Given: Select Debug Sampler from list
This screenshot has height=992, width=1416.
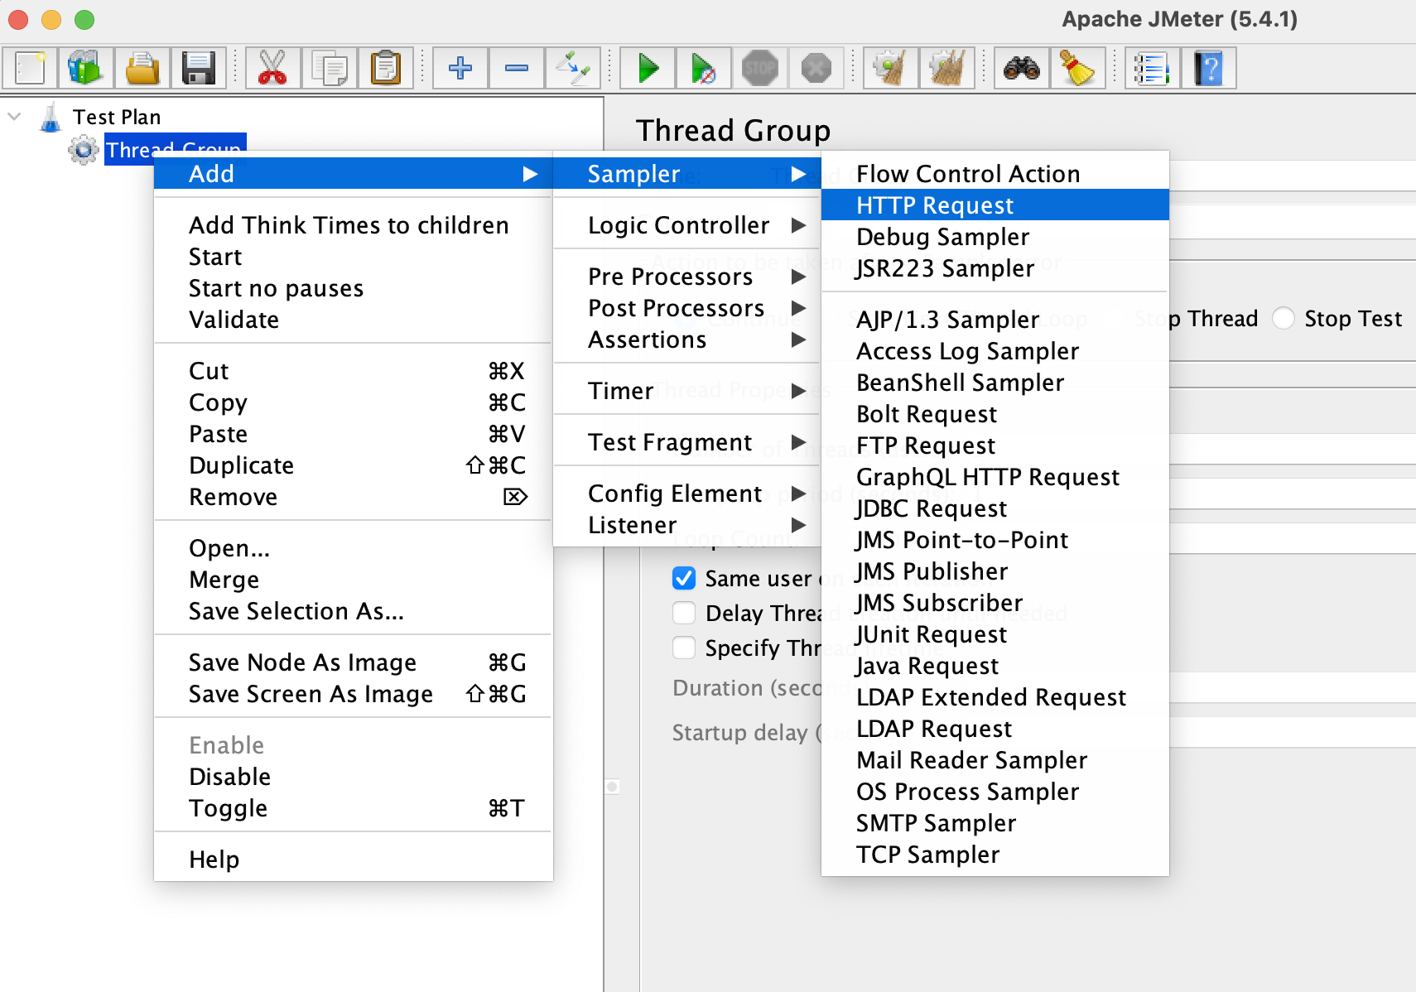Looking at the screenshot, I should click(995, 237).
